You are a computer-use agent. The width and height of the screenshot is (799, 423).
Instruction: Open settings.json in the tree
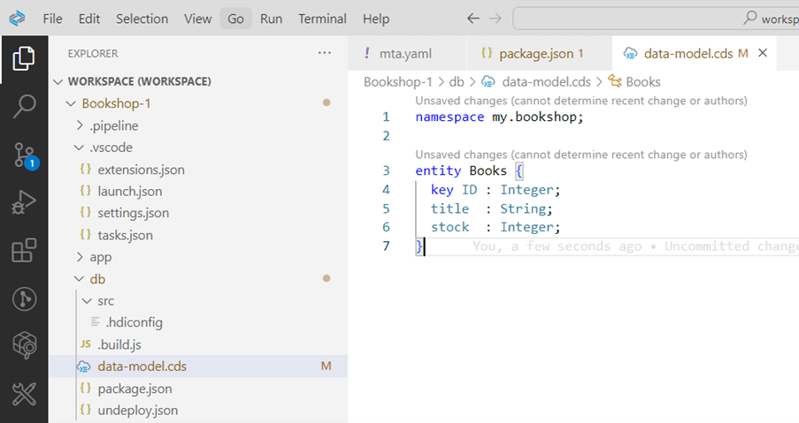point(133,213)
